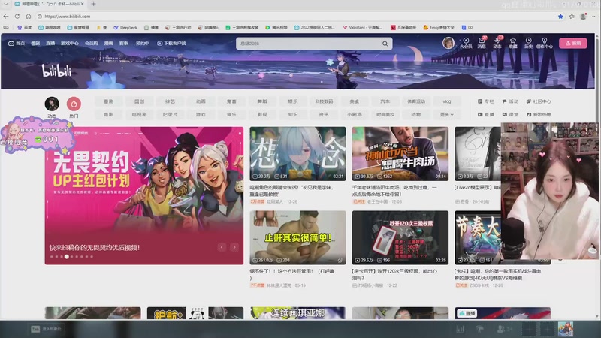Open the browser favorites list icon
601x338 pixels.
pyautogui.click(x=572, y=17)
